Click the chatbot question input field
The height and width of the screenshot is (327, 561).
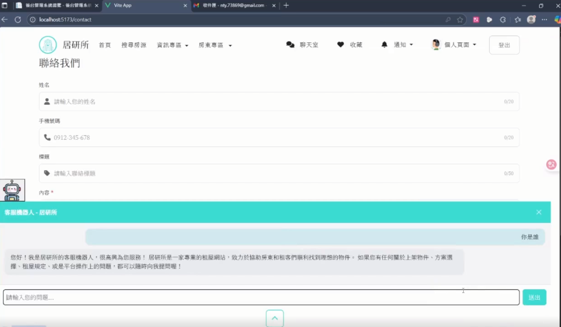[261, 297]
